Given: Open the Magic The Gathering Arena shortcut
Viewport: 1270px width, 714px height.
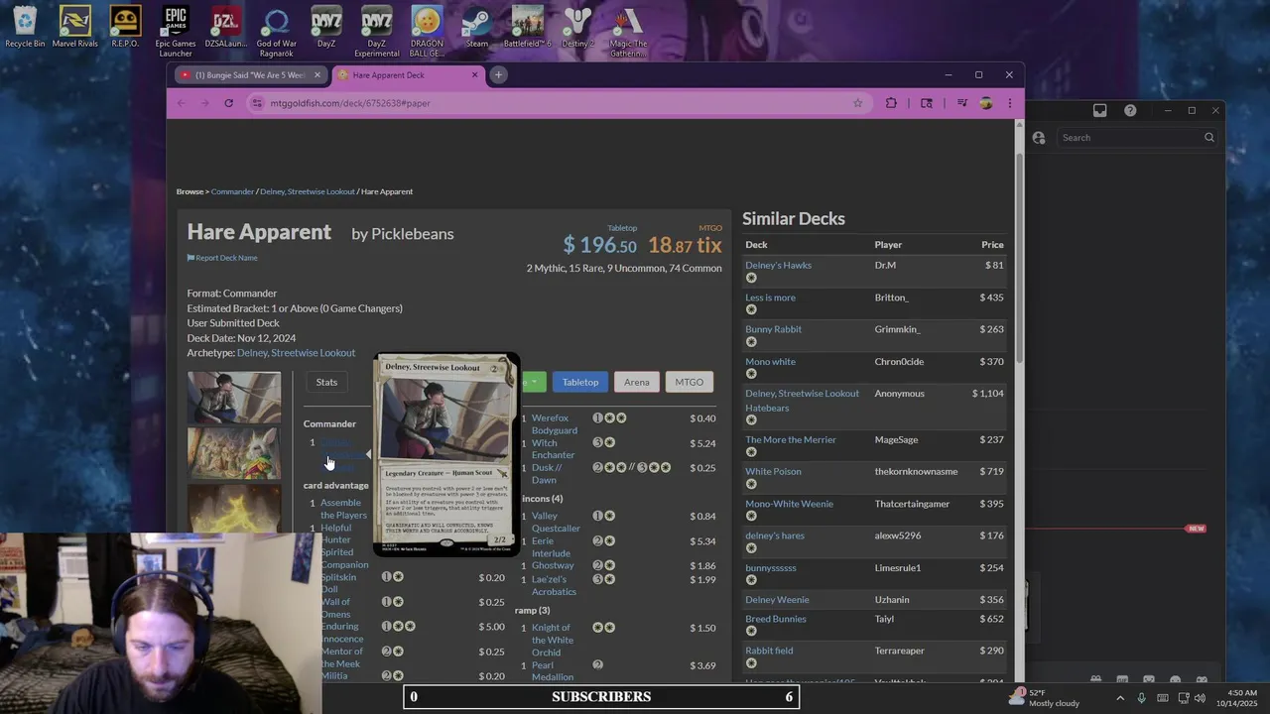Looking at the screenshot, I should [x=627, y=32].
